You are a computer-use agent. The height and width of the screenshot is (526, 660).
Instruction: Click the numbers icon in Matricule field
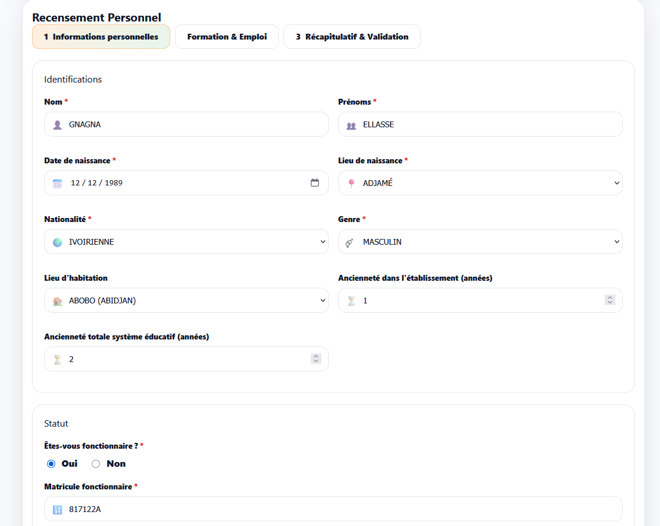tap(58, 510)
